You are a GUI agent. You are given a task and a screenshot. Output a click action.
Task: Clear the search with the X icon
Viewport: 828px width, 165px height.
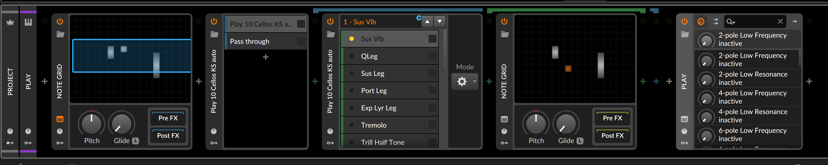(x=780, y=21)
